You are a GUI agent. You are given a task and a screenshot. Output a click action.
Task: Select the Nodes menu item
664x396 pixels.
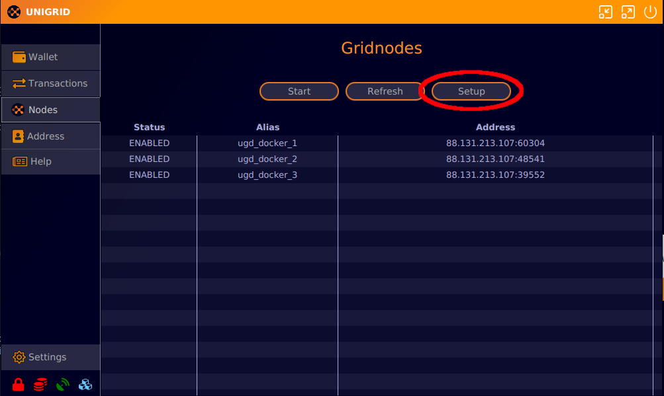[x=51, y=110]
